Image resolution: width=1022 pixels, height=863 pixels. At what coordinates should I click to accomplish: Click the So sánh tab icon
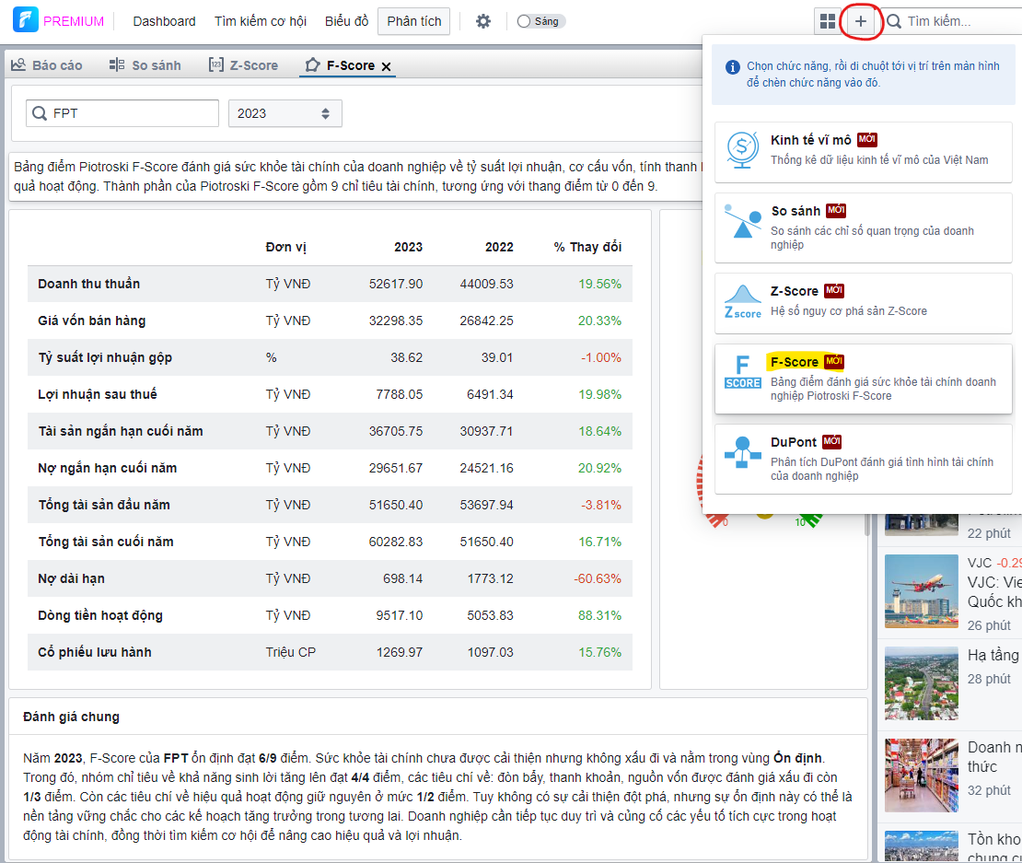(117, 64)
